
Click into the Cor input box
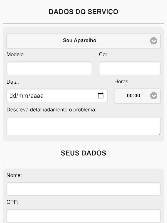[130, 68]
